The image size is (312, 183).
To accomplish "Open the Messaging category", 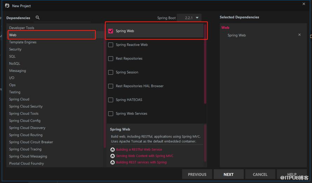I will [55, 71].
